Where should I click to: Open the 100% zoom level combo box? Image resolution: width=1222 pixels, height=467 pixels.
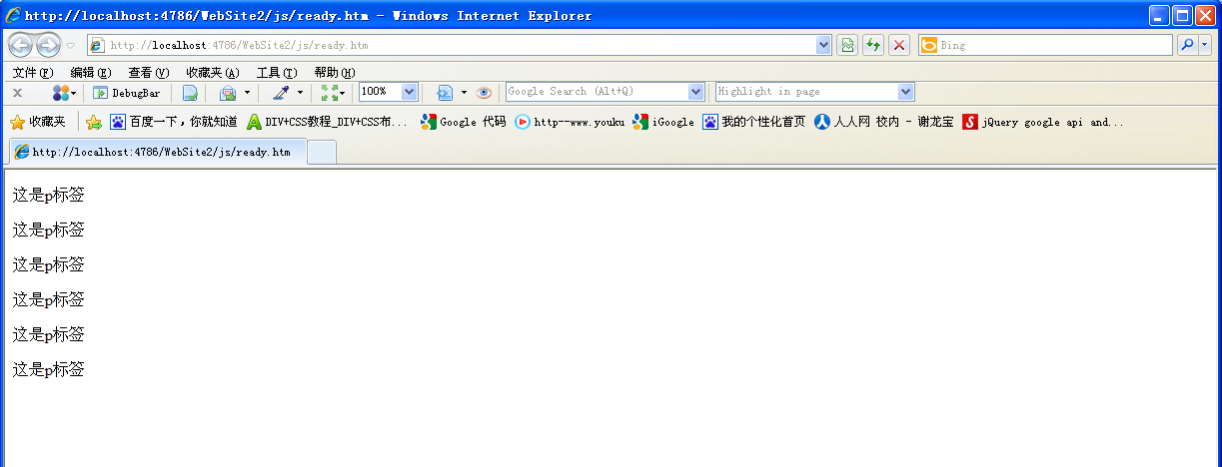388,91
